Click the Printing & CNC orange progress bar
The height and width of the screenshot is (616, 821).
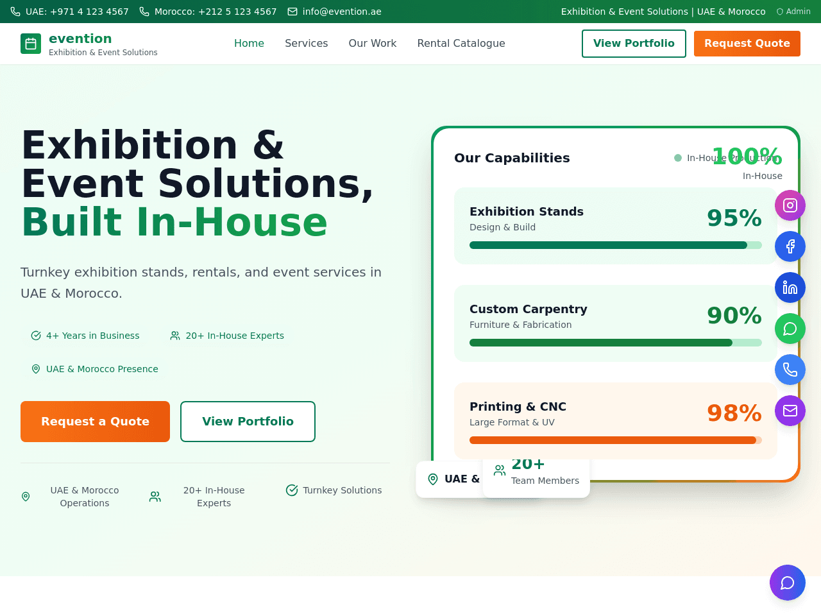pyautogui.click(x=616, y=440)
